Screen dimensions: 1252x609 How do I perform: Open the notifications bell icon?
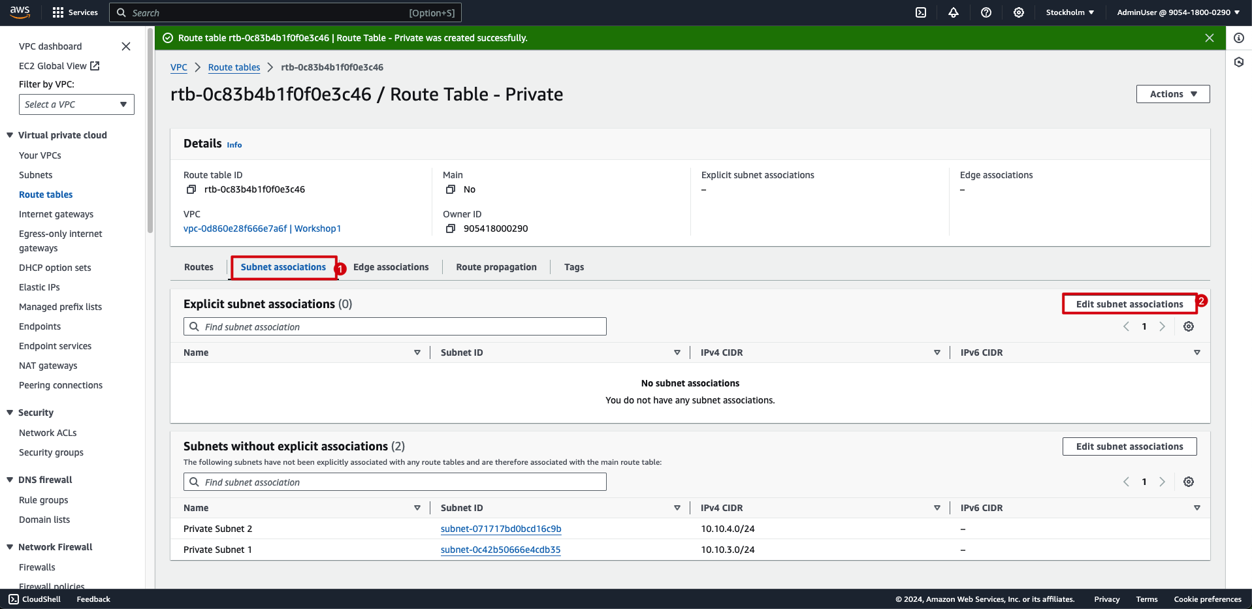pos(954,12)
